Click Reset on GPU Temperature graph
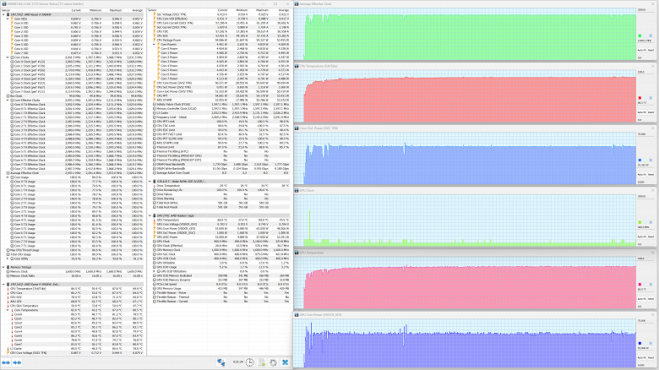Viewport: 659px width, 370px height. [x=651, y=299]
